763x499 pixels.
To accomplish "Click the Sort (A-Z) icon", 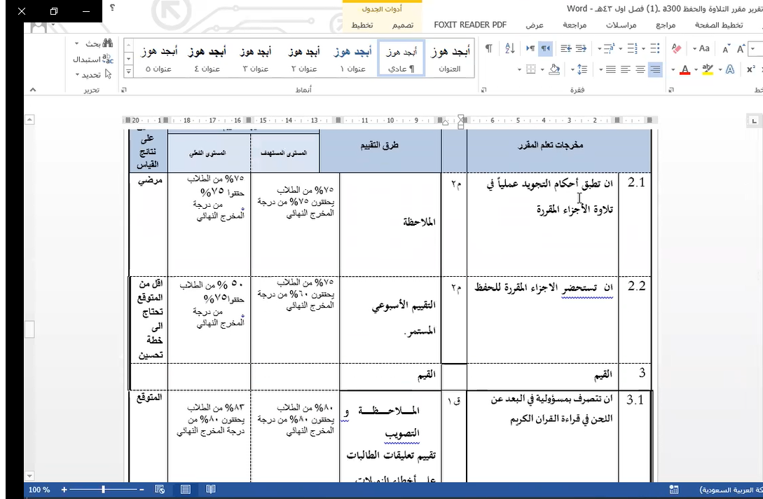I will click(510, 48).
